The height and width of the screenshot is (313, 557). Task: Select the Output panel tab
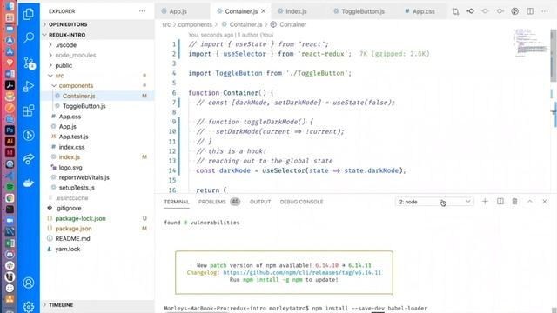click(260, 202)
